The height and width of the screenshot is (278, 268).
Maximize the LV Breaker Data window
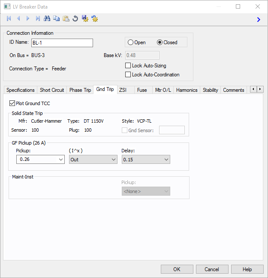pyautogui.click(x=238, y=6)
